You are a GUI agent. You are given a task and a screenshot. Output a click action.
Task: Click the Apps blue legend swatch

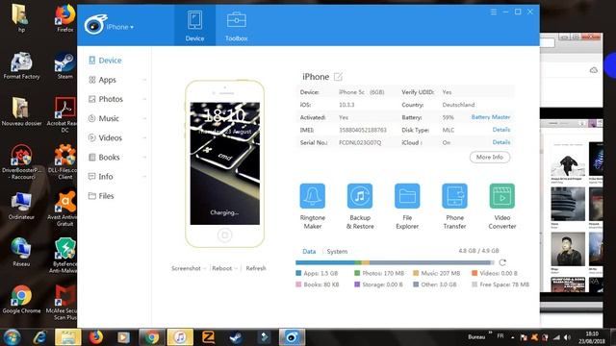tap(298, 273)
